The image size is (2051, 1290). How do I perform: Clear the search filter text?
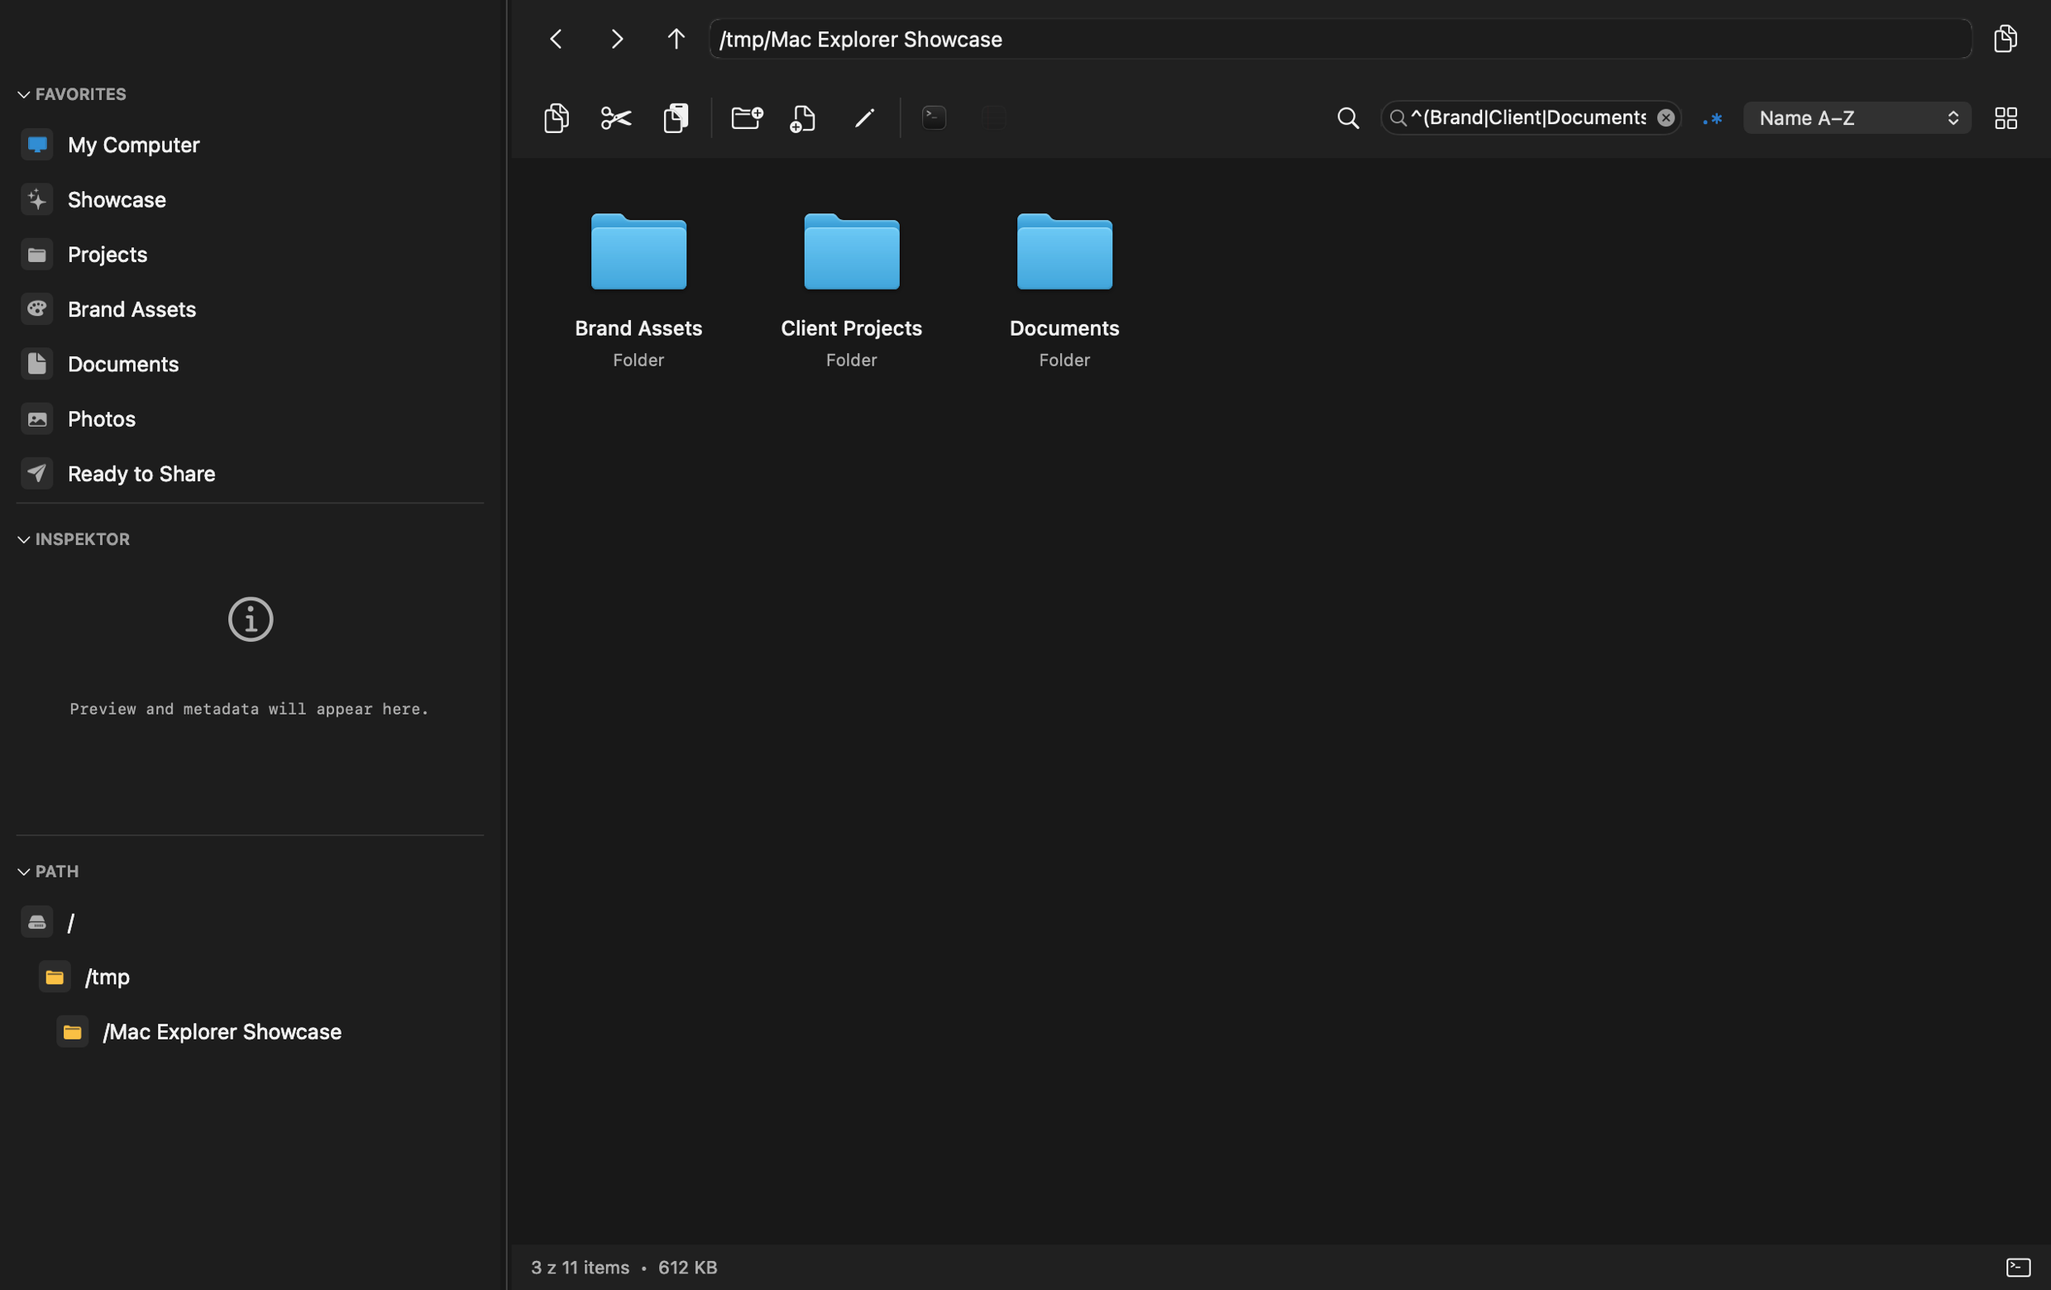(x=1665, y=117)
